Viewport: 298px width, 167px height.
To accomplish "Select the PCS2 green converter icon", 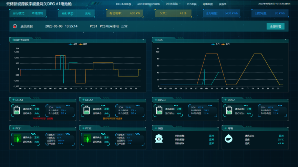I will coord(87,139).
